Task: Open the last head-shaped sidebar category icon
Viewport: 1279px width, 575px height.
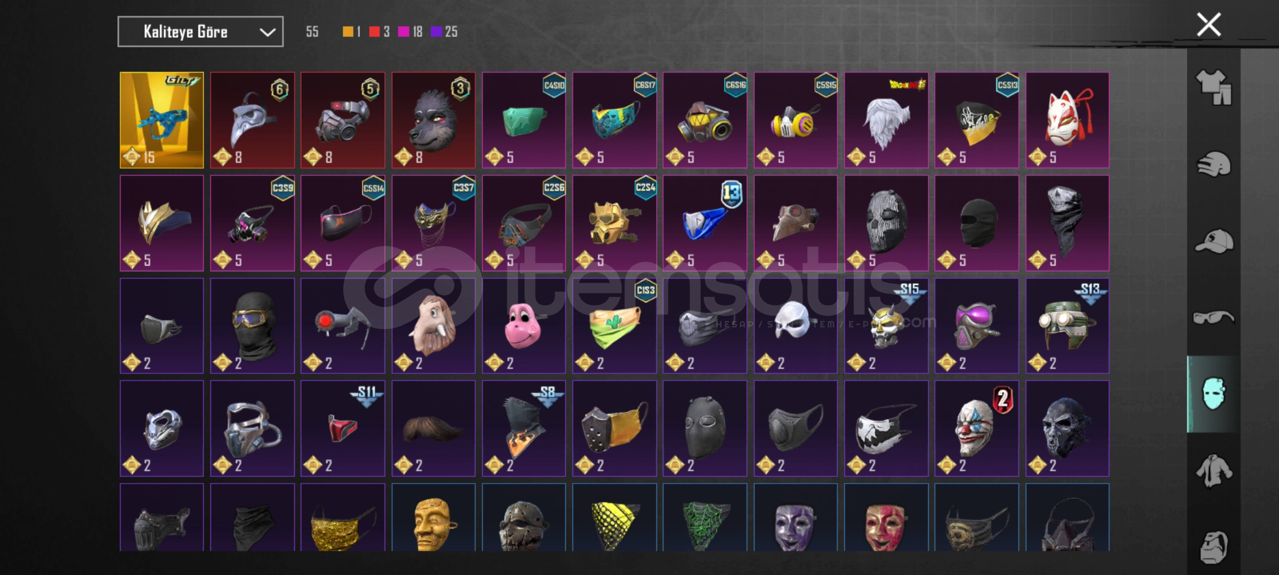Action: [x=1213, y=547]
